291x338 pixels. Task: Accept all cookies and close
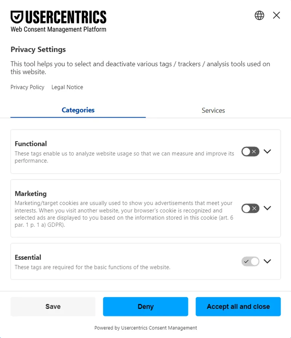pos(238,306)
